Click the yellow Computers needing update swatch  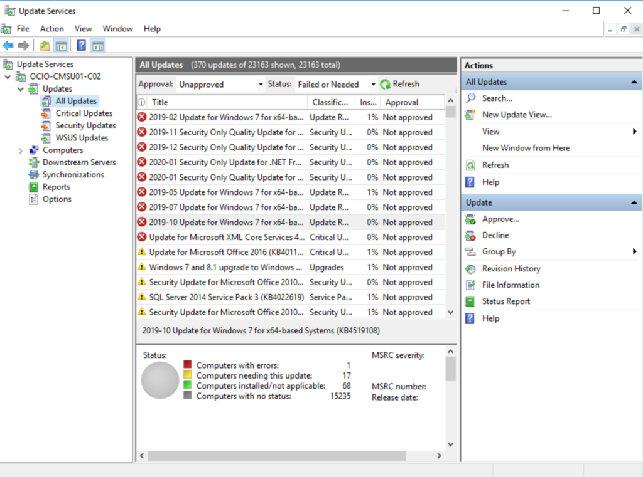pos(187,375)
